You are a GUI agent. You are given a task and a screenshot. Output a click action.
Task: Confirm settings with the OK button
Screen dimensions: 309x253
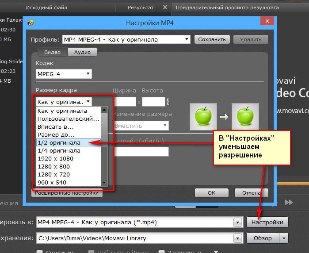[x=212, y=193]
